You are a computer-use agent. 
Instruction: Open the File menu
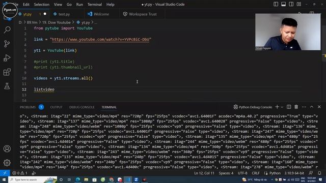[16, 5]
